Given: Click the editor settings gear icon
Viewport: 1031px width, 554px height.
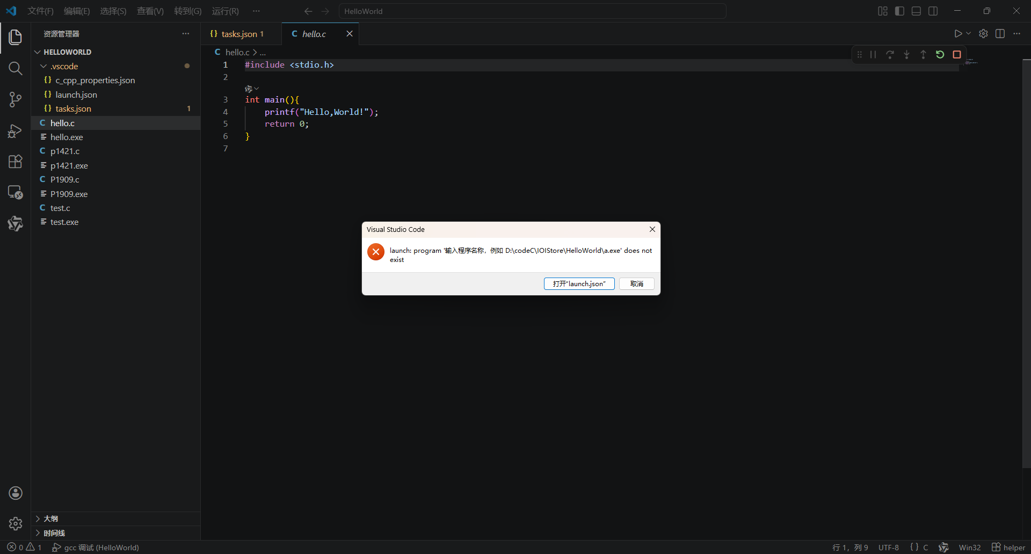Looking at the screenshot, I should click(x=983, y=34).
